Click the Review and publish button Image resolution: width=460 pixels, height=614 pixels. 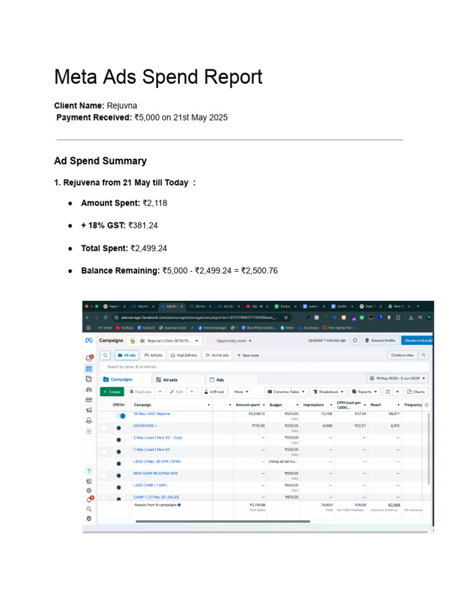417,341
